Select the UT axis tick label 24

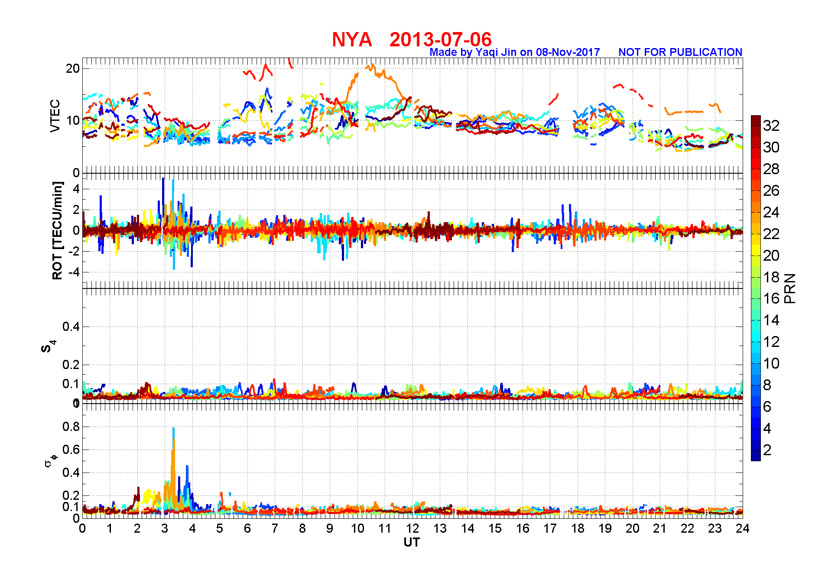(743, 528)
